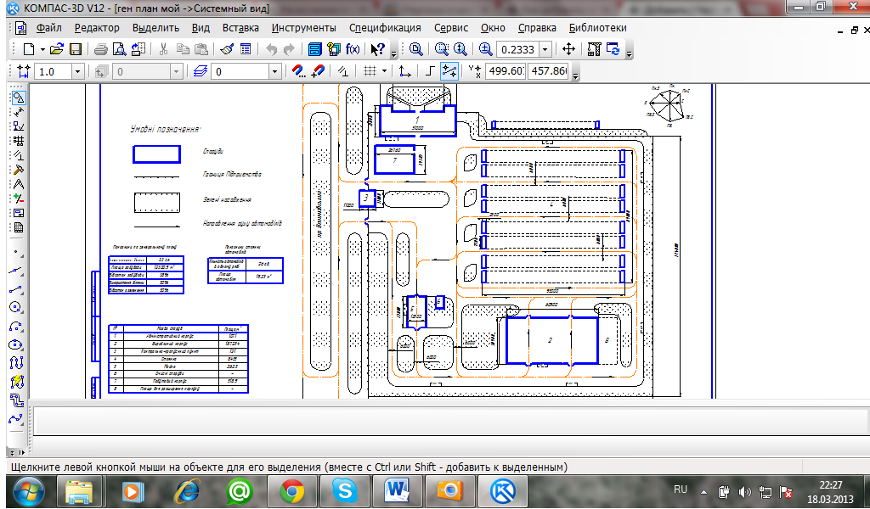Click the X coordinate field showing 499.60
The height and width of the screenshot is (509, 870).
[505, 71]
